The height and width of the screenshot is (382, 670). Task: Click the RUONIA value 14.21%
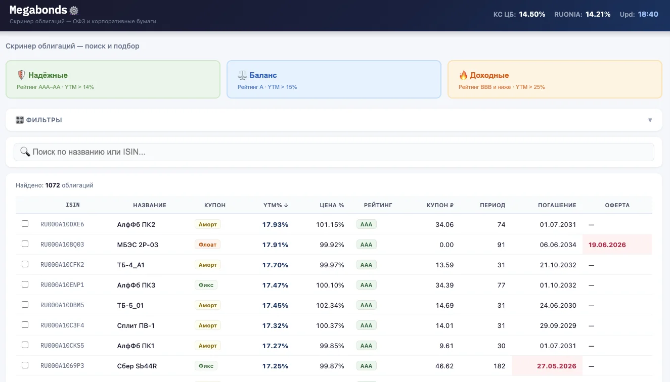(x=598, y=14)
